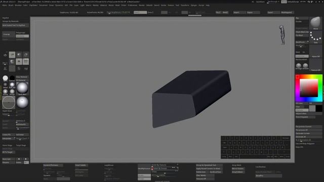The image size is (324, 182).
Task: Select the gray main color swatch
Action: (x=312, y=108)
